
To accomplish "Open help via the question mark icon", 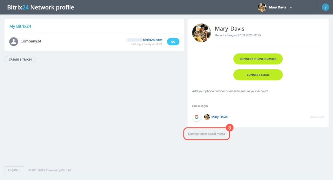I will [x=325, y=7].
